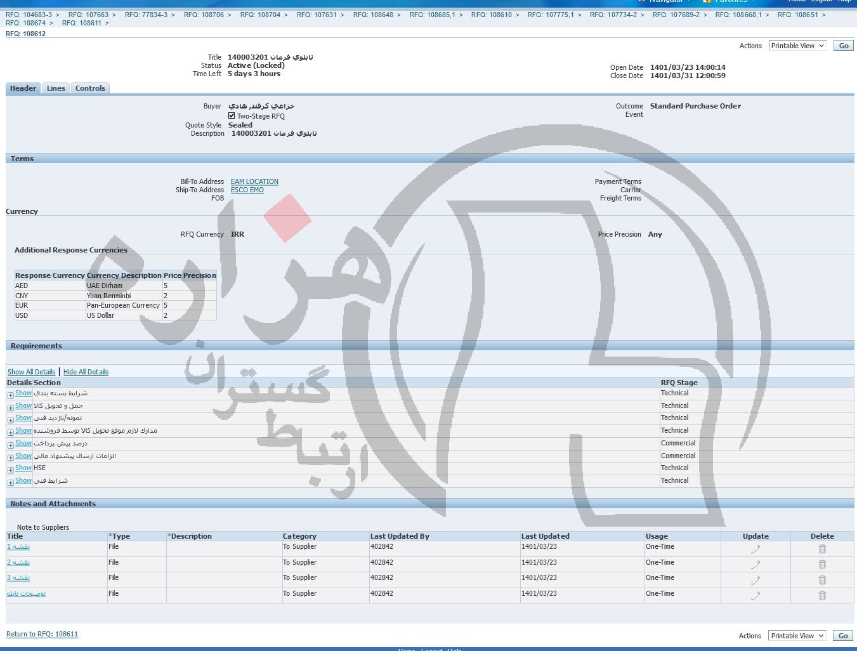Open breadcrumb RFQ: 107663
Viewport: 857px width, 651px height.
tap(88, 15)
